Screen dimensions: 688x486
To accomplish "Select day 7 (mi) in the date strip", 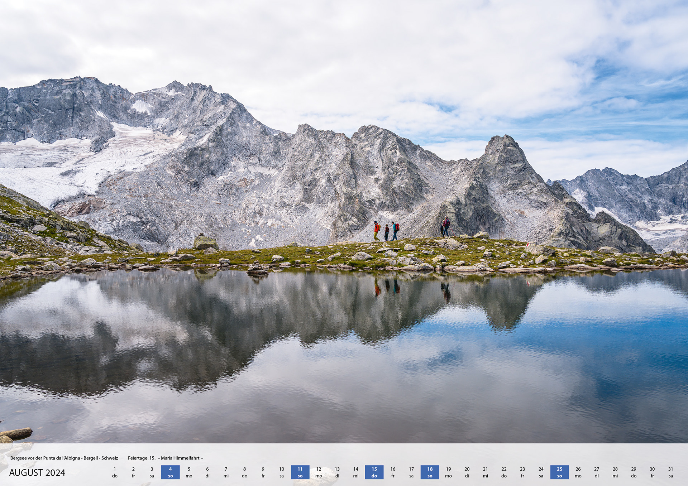I will (226, 472).
